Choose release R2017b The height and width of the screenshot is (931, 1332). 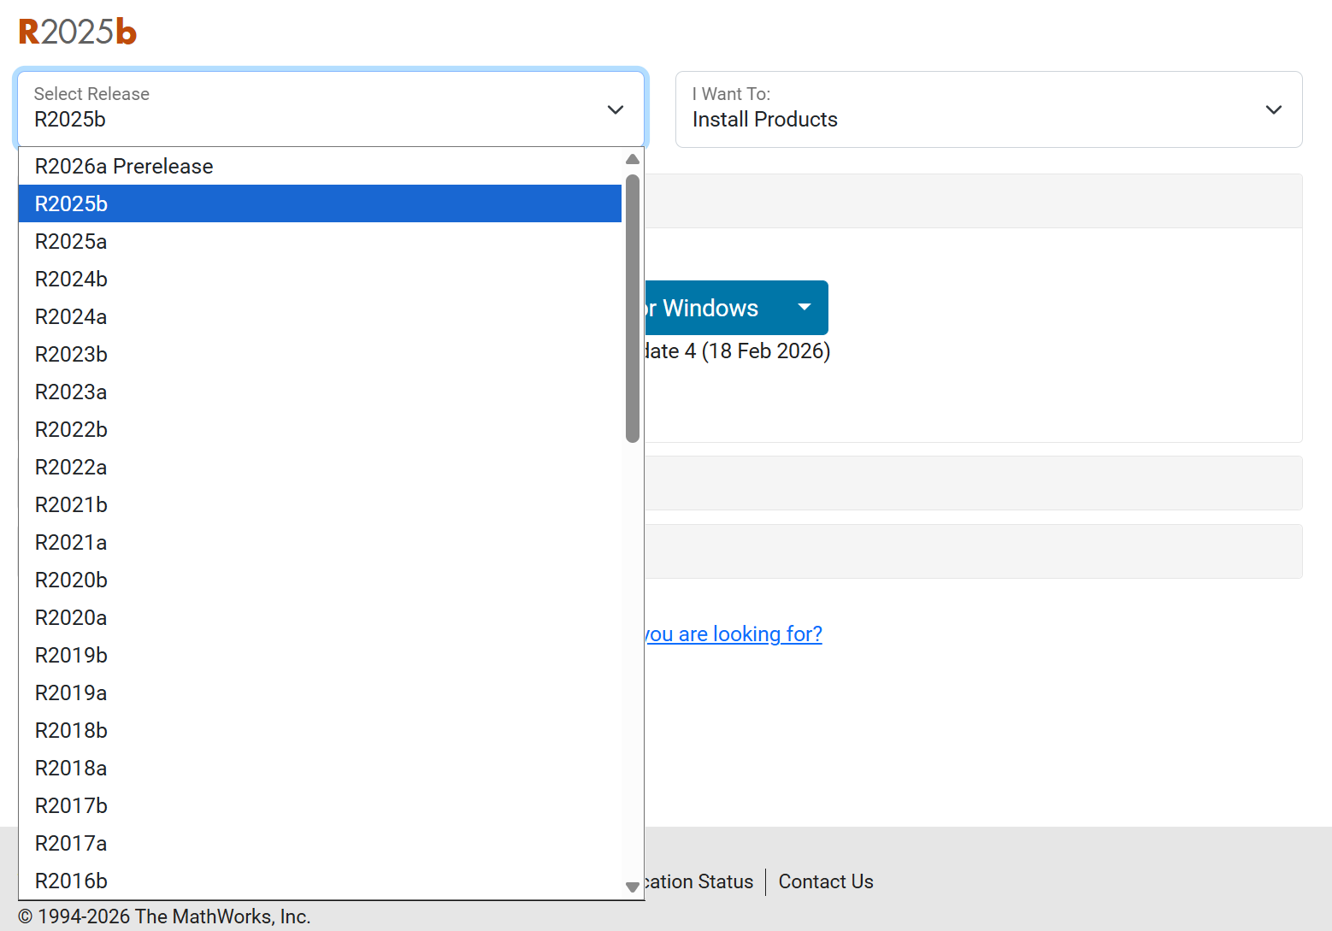321,805
